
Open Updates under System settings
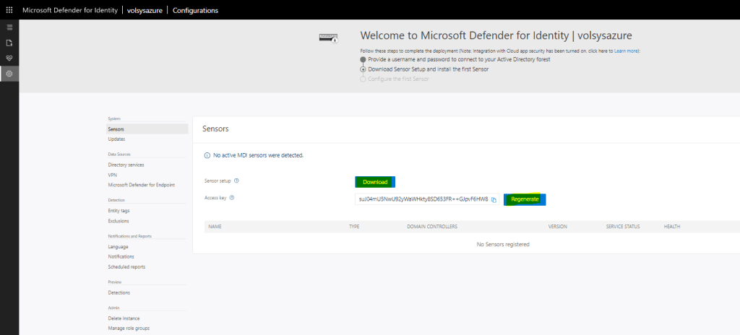pyautogui.click(x=116, y=139)
